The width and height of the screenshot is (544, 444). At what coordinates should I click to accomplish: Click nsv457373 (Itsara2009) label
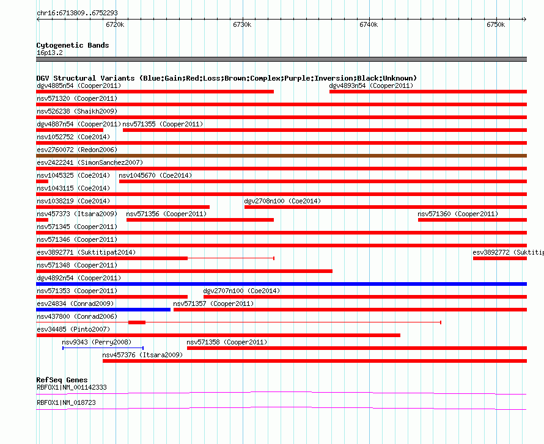click(77, 214)
